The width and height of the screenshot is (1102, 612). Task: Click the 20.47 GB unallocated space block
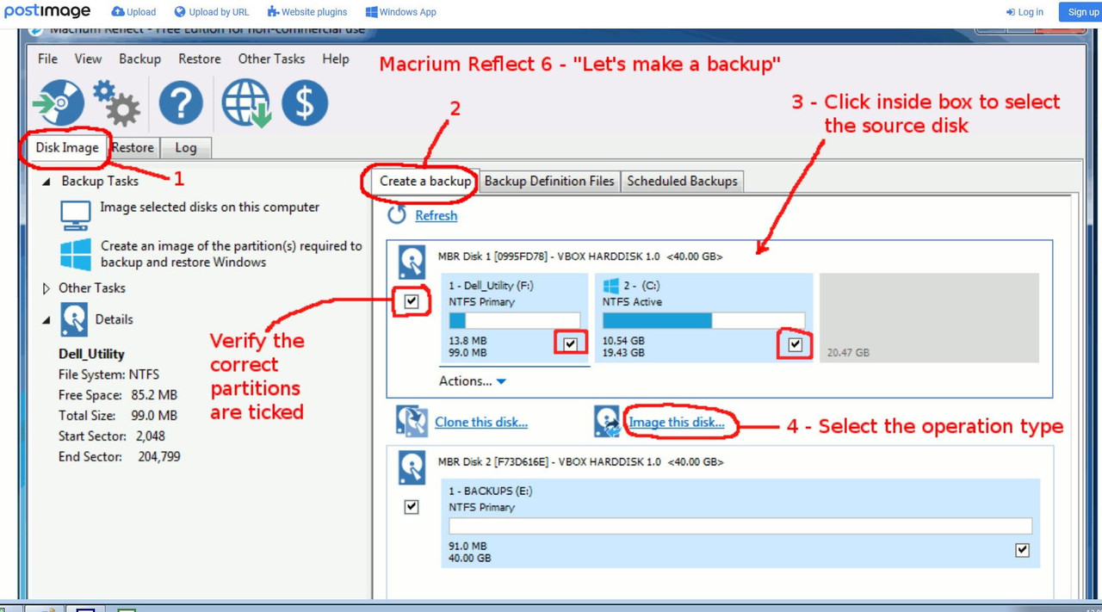pos(929,318)
